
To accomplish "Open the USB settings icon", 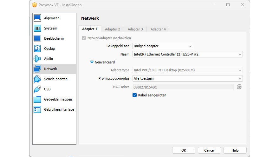I will point(37,89).
